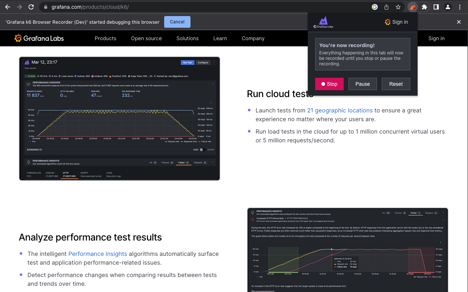The image size is (468, 292).
Task: Sign in from the k6 recorder popup
Action: [x=396, y=22]
